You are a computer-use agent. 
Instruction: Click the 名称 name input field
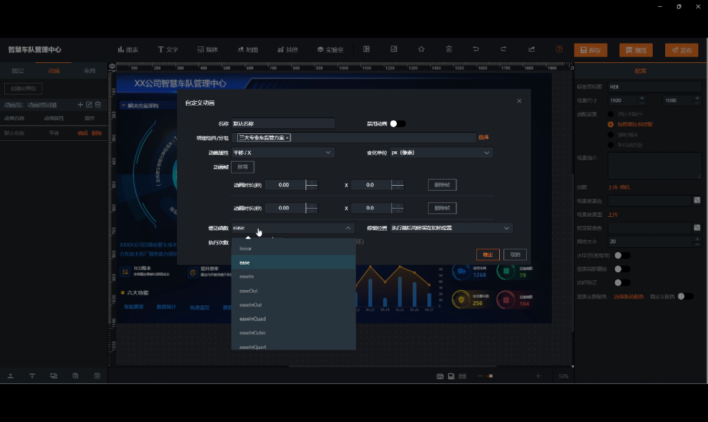283,124
